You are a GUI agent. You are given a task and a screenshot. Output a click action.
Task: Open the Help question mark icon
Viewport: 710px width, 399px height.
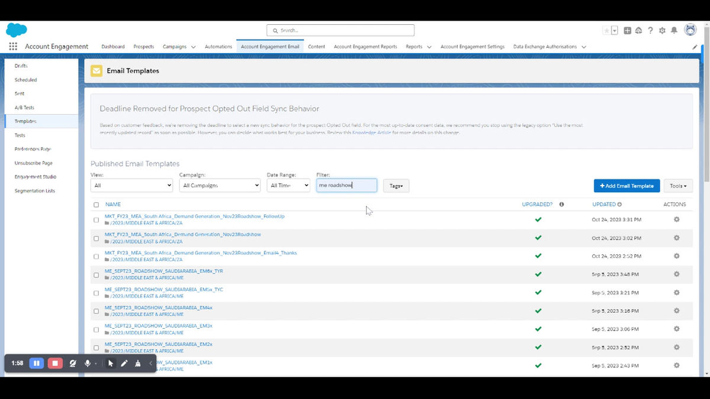click(x=650, y=31)
